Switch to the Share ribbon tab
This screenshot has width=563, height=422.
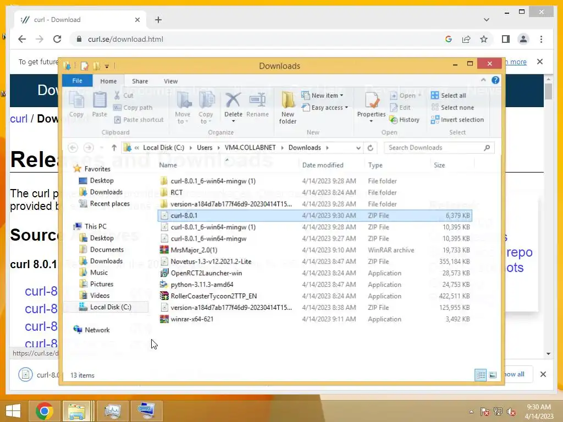click(140, 81)
